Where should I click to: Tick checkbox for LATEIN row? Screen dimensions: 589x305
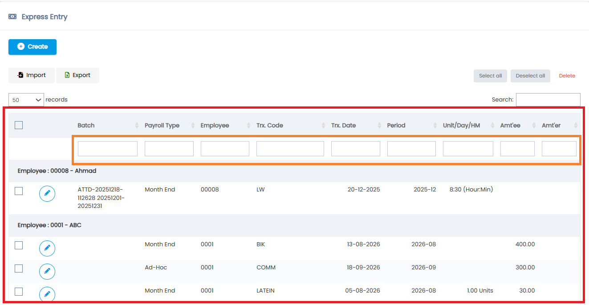19,292
